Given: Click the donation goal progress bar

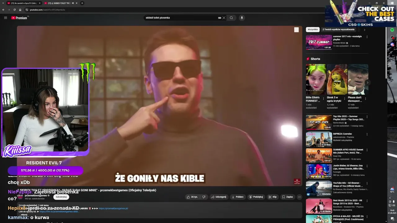Looking at the screenshot, I should coord(45,170).
